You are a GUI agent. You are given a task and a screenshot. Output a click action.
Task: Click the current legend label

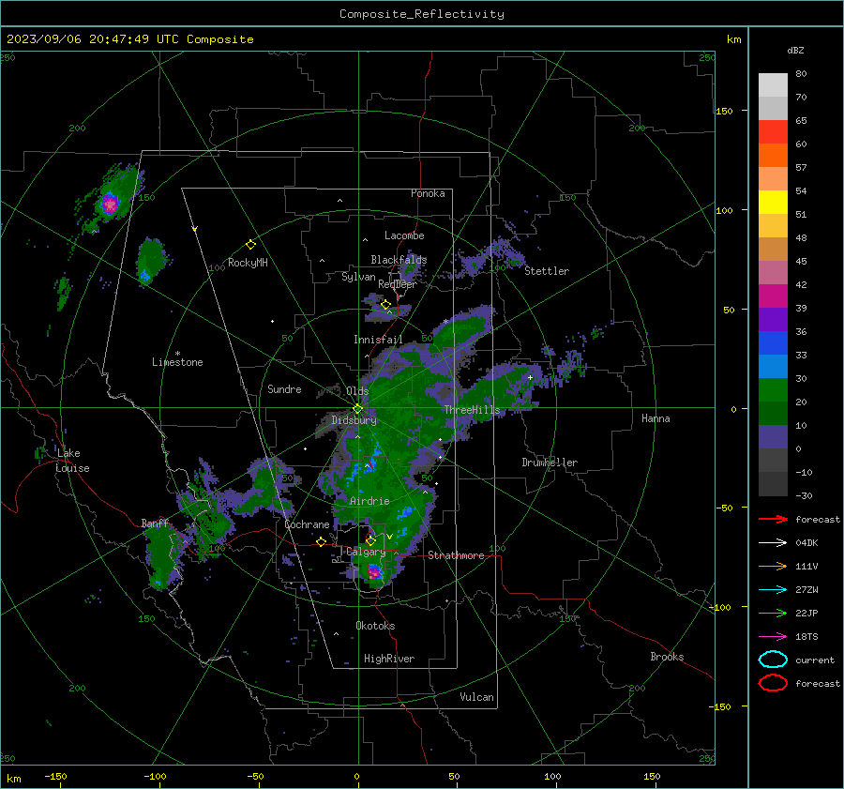click(815, 660)
